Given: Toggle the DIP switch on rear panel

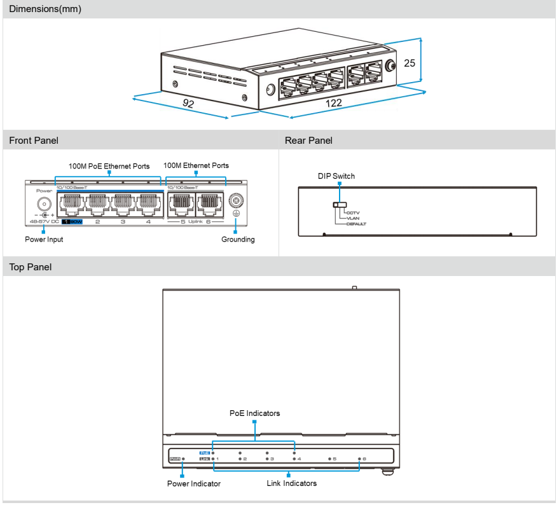Looking at the screenshot, I should (340, 205).
